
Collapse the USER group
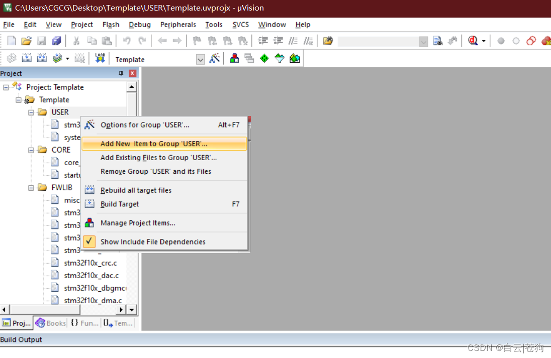[31, 112]
